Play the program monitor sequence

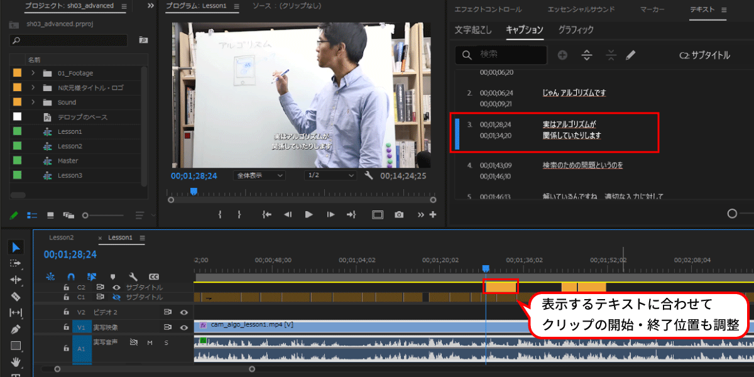(x=309, y=214)
